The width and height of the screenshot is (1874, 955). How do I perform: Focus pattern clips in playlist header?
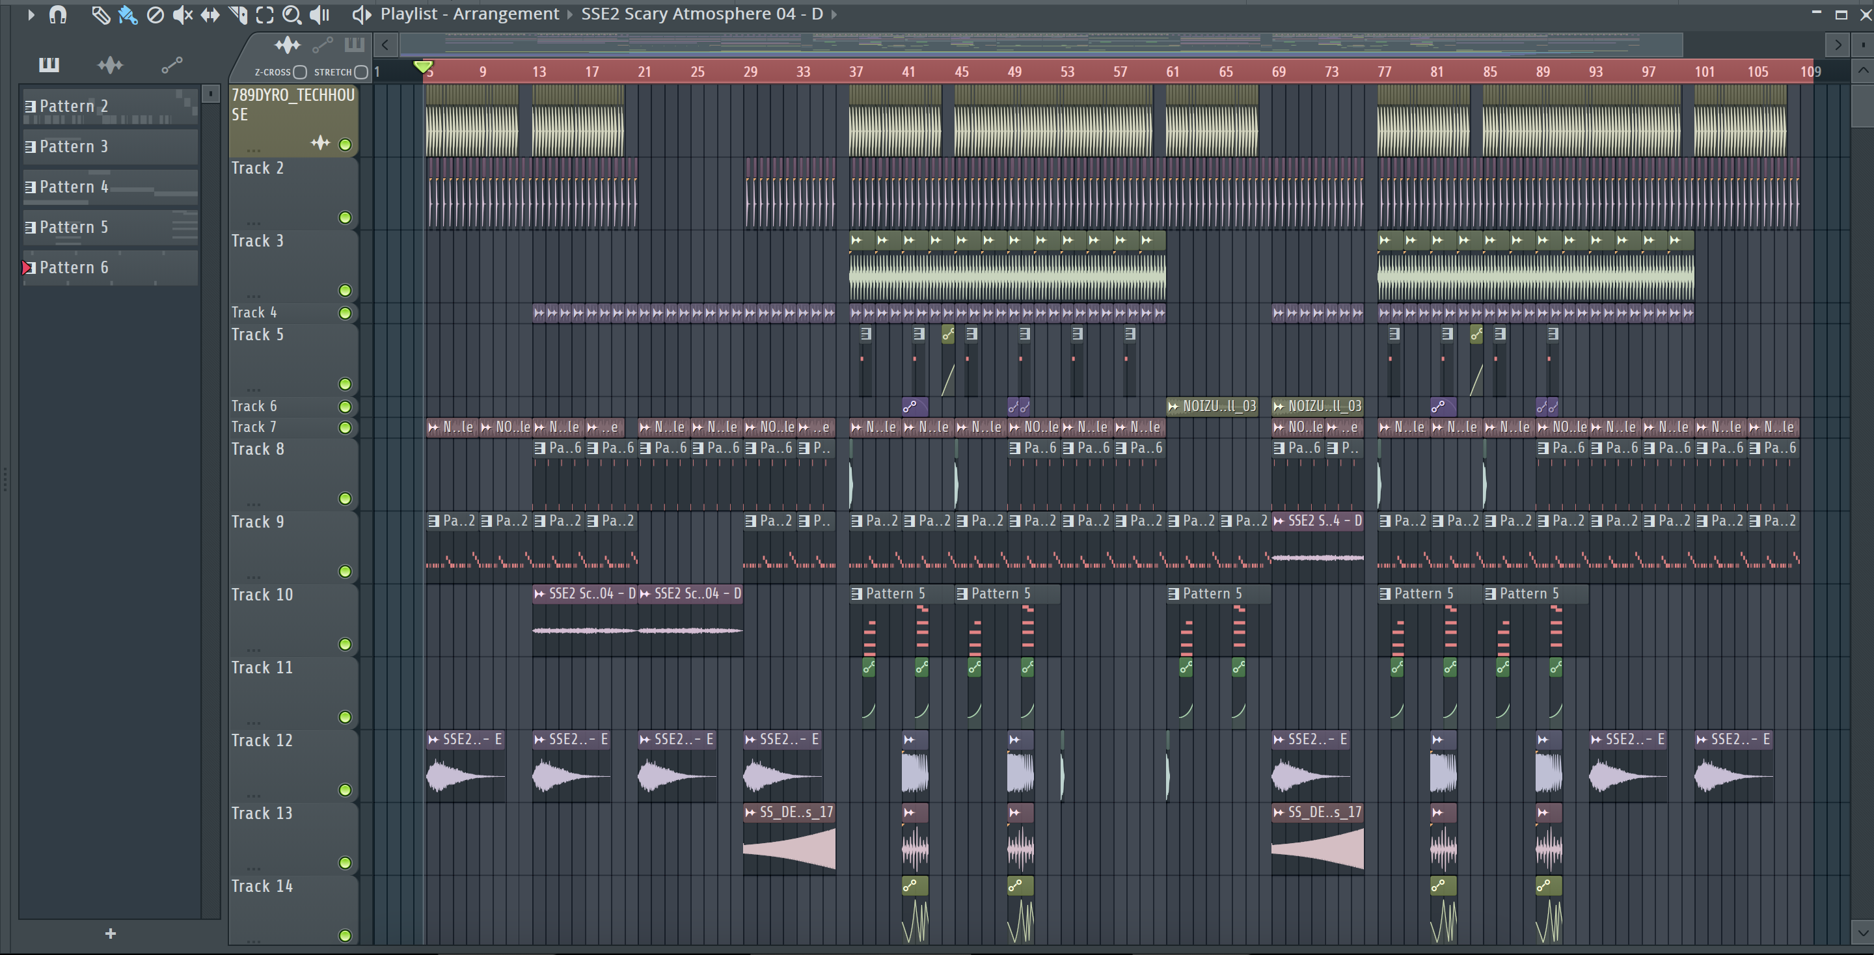tap(354, 45)
